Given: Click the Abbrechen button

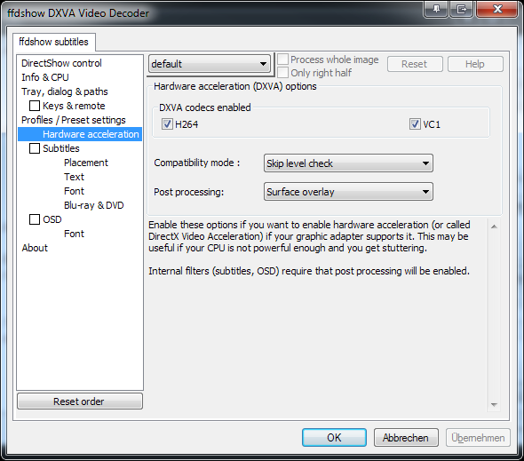Looking at the screenshot, I should tap(406, 438).
